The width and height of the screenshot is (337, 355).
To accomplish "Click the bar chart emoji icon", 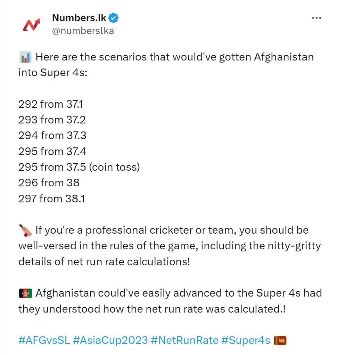I will (x=25, y=57).
